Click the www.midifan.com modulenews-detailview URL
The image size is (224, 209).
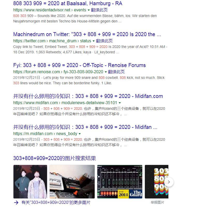[x=65, y=103]
